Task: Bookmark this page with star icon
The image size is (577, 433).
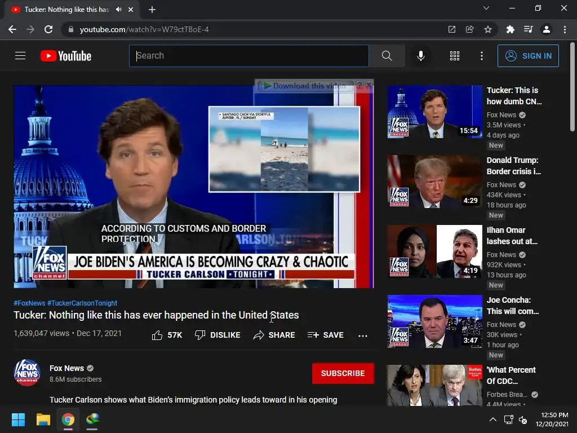Action: click(487, 29)
